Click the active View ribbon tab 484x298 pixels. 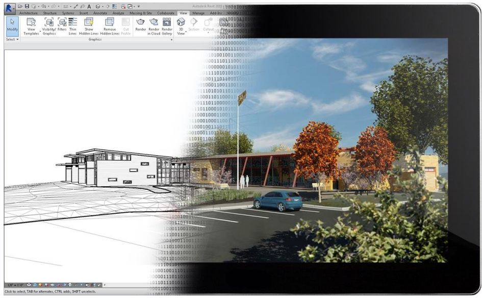(x=184, y=13)
